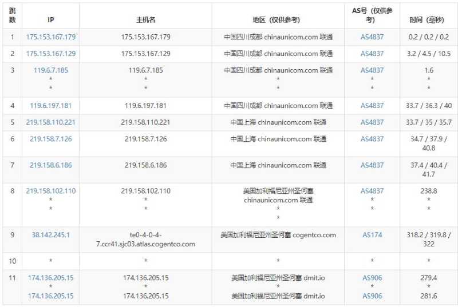Viewport: 458px width, 307px height.
Task: Click hostname cell 219.158.6.186 in black text
Action: point(146,165)
